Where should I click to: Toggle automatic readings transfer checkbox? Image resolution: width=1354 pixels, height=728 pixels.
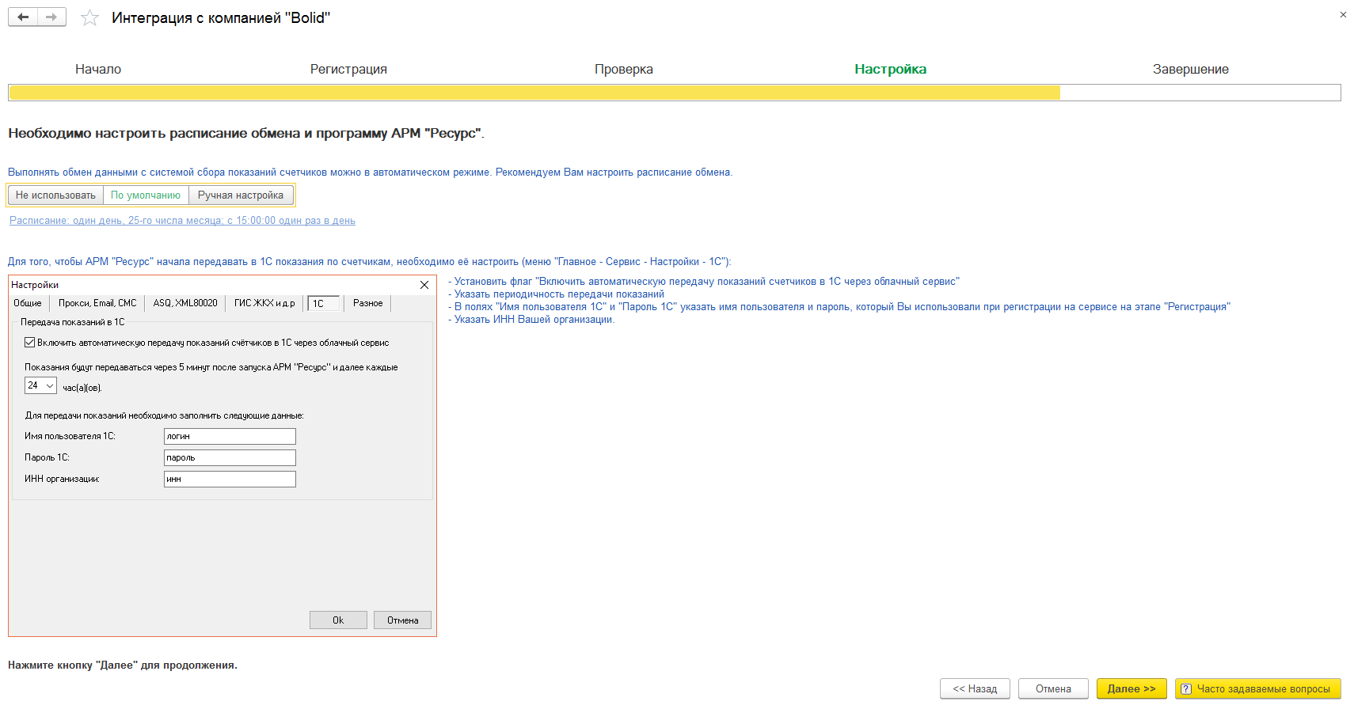pos(29,343)
